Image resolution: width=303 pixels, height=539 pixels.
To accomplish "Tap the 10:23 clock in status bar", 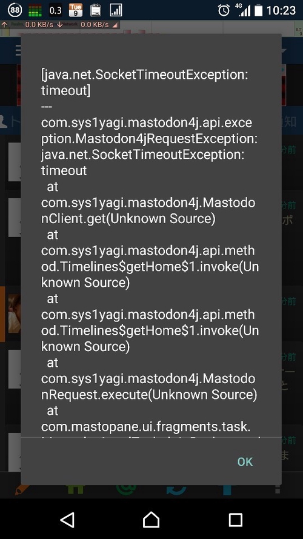I will pyautogui.click(x=281, y=10).
